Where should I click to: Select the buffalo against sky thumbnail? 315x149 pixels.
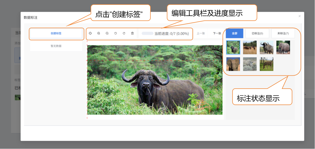point(266,47)
